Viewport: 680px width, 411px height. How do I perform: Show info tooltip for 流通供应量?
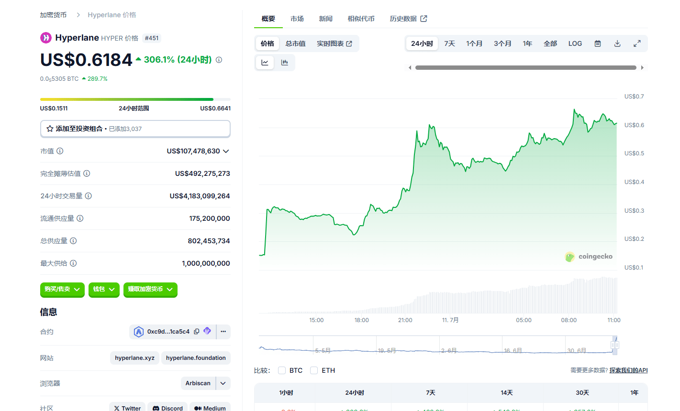(x=80, y=218)
